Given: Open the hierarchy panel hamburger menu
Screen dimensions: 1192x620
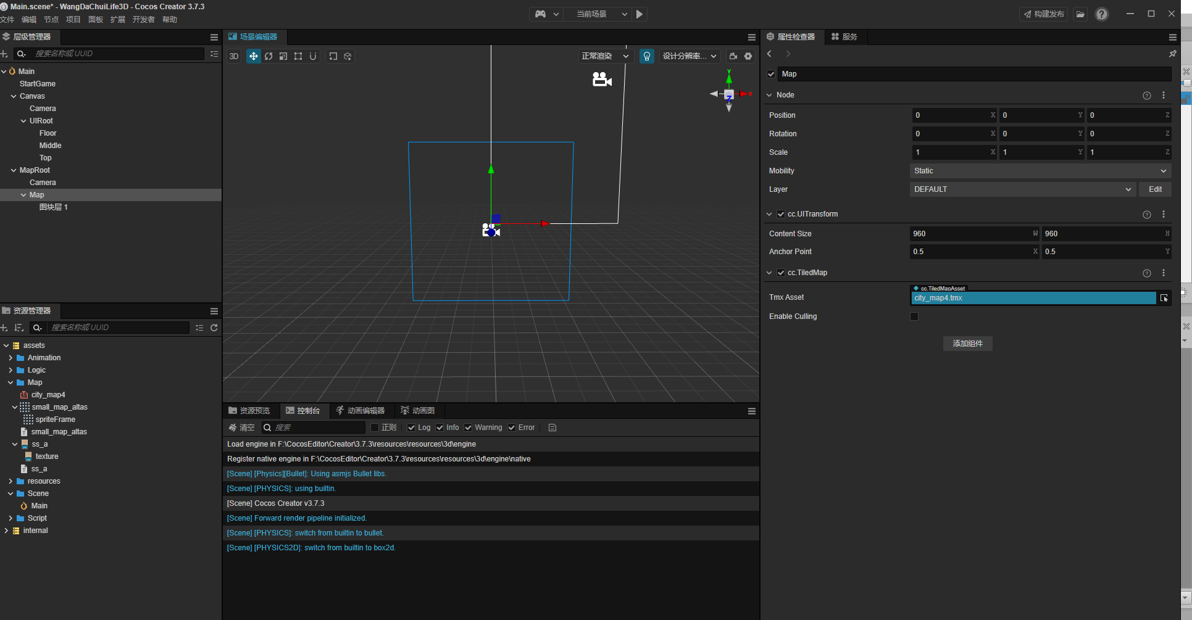Looking at the screenshot, I should [x=214, y=37].
